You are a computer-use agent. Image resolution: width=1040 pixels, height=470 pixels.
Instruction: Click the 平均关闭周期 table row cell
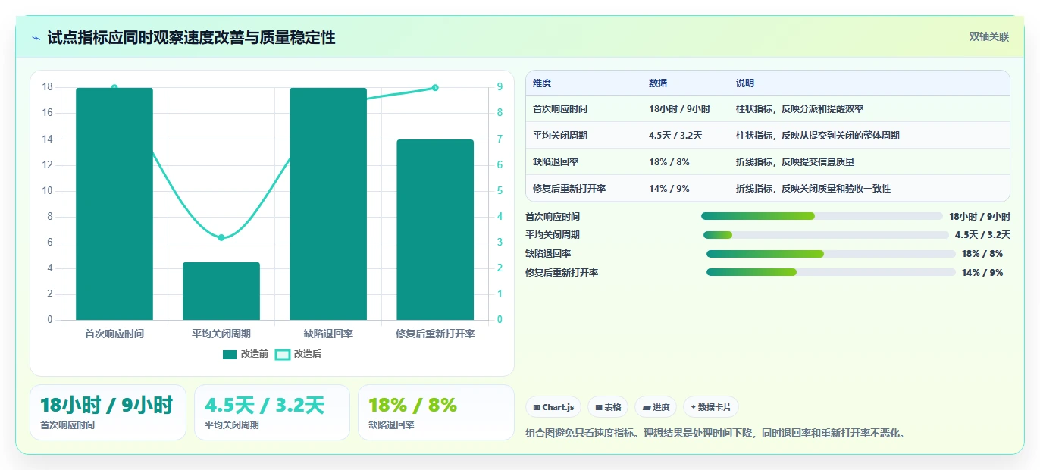point(560,136)
